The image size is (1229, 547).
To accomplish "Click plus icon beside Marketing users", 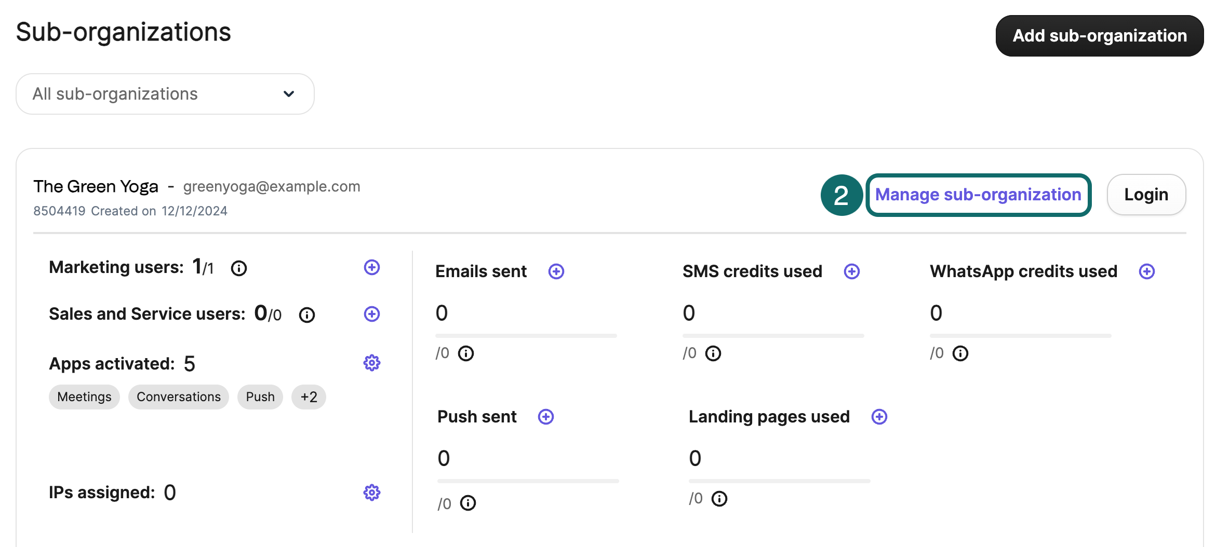I will 371,267.
